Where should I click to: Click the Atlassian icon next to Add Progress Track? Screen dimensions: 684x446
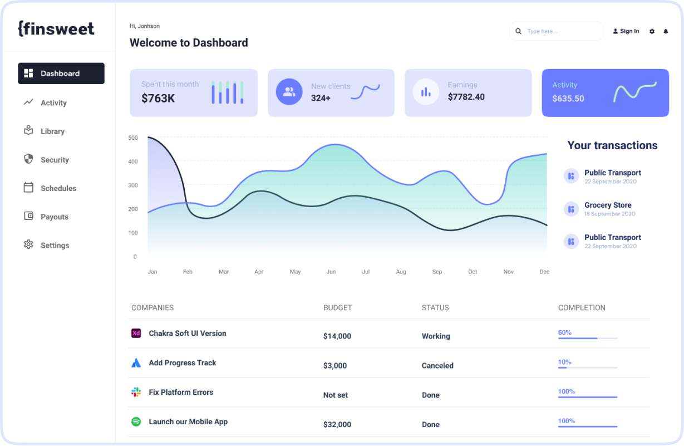point(136,362)
